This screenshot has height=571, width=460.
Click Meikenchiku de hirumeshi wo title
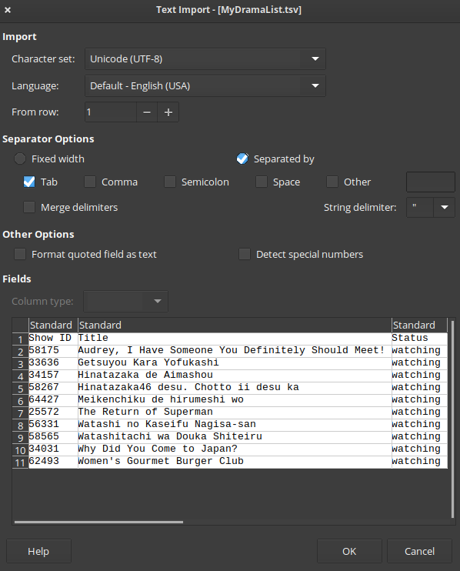click(235, 399)
